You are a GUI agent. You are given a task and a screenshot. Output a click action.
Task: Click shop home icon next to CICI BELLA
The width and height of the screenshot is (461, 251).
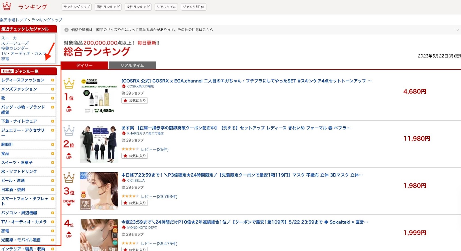coord(124,181)
